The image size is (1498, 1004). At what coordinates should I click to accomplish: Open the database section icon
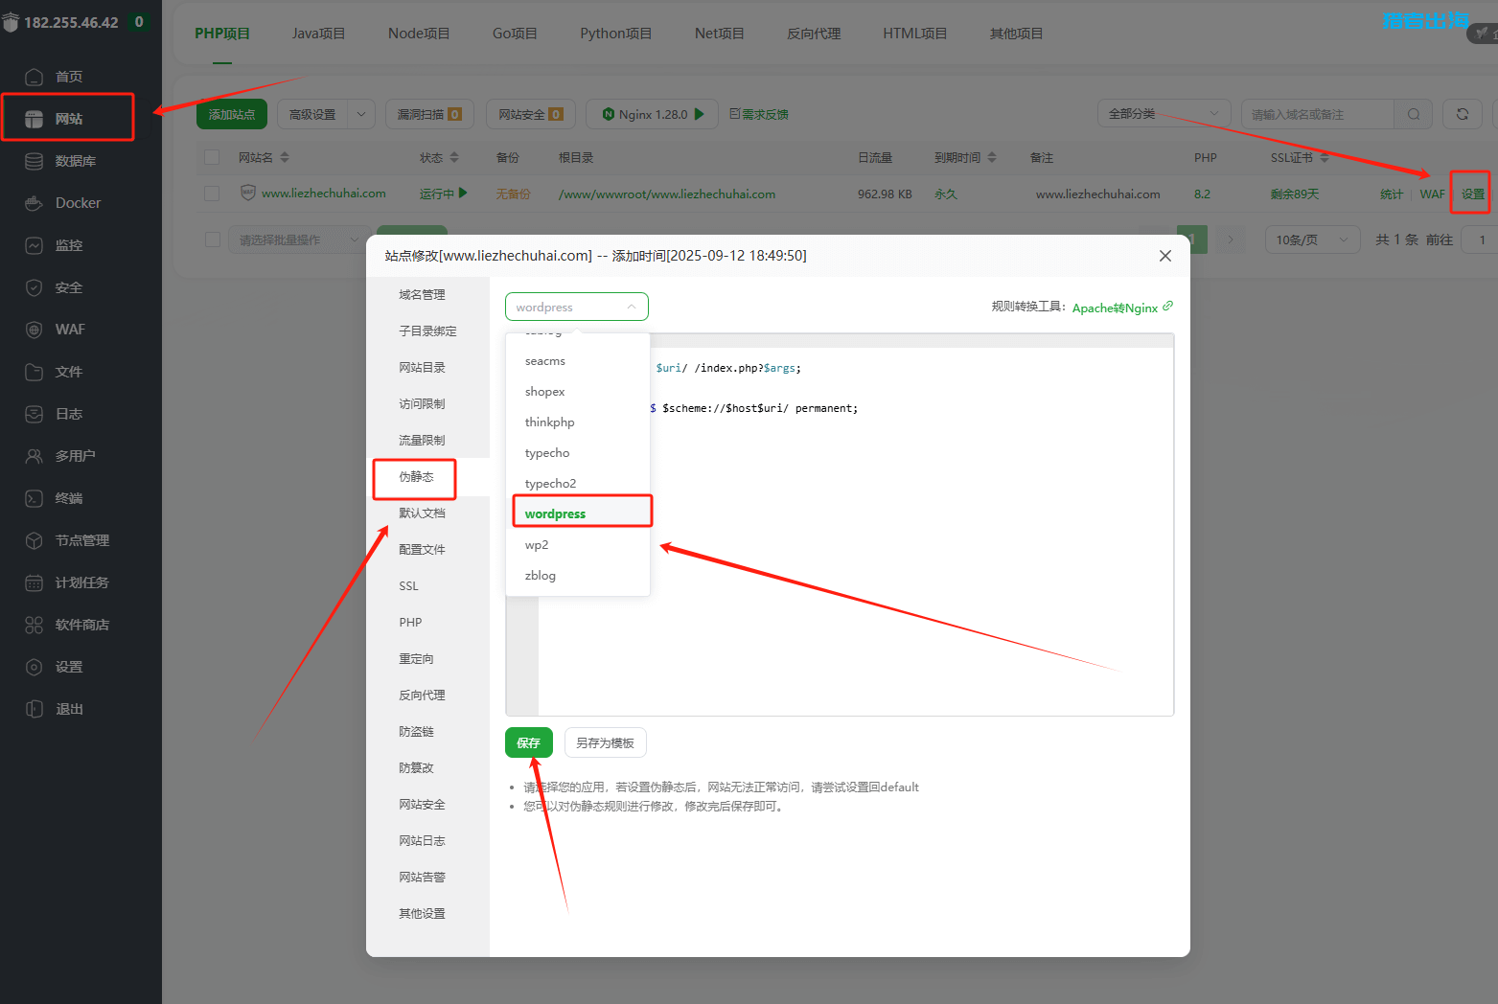coord(34,161)
